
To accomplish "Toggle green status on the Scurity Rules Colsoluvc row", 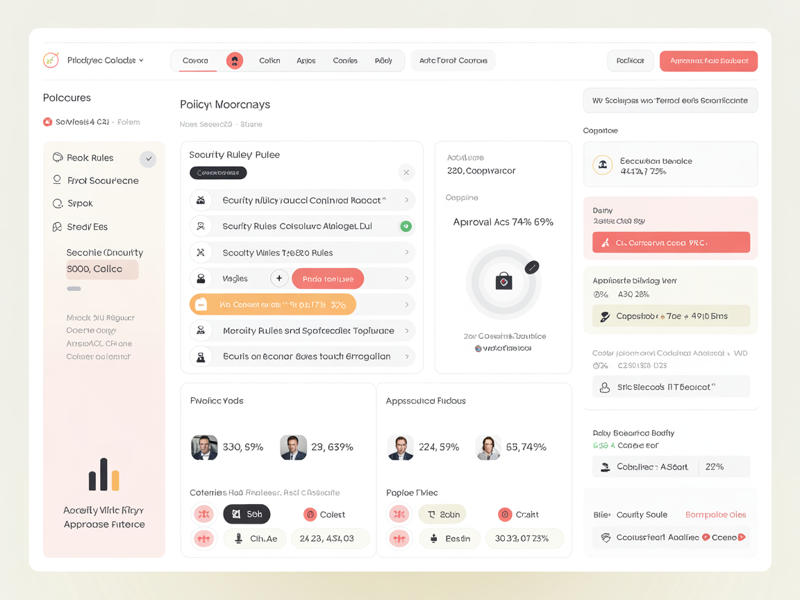I will pyautogui.click(x=406, y=226).
